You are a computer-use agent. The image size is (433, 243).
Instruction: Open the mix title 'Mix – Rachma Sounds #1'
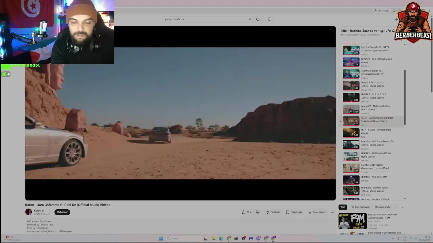368,31
